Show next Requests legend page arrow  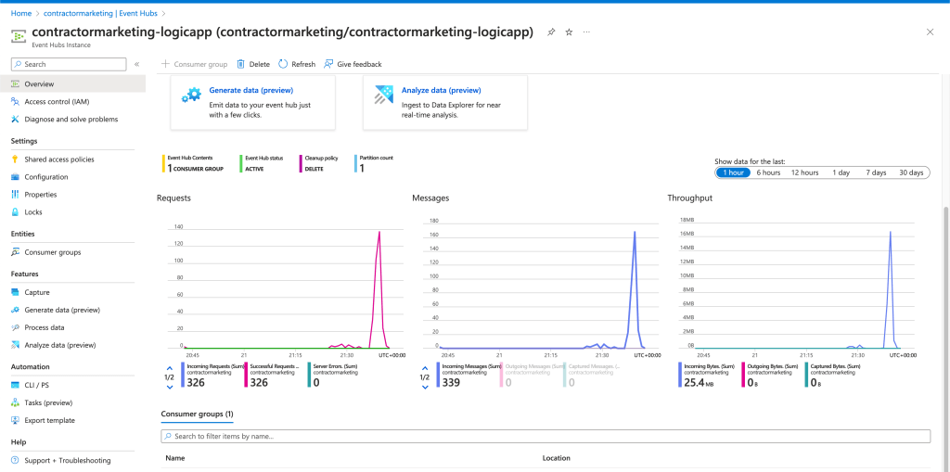pyautogui.click(x=170, y=387)
